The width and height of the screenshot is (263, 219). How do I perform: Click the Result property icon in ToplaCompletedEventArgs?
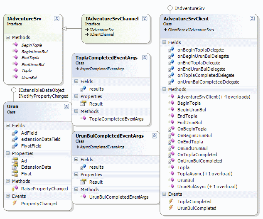(84, 103)
